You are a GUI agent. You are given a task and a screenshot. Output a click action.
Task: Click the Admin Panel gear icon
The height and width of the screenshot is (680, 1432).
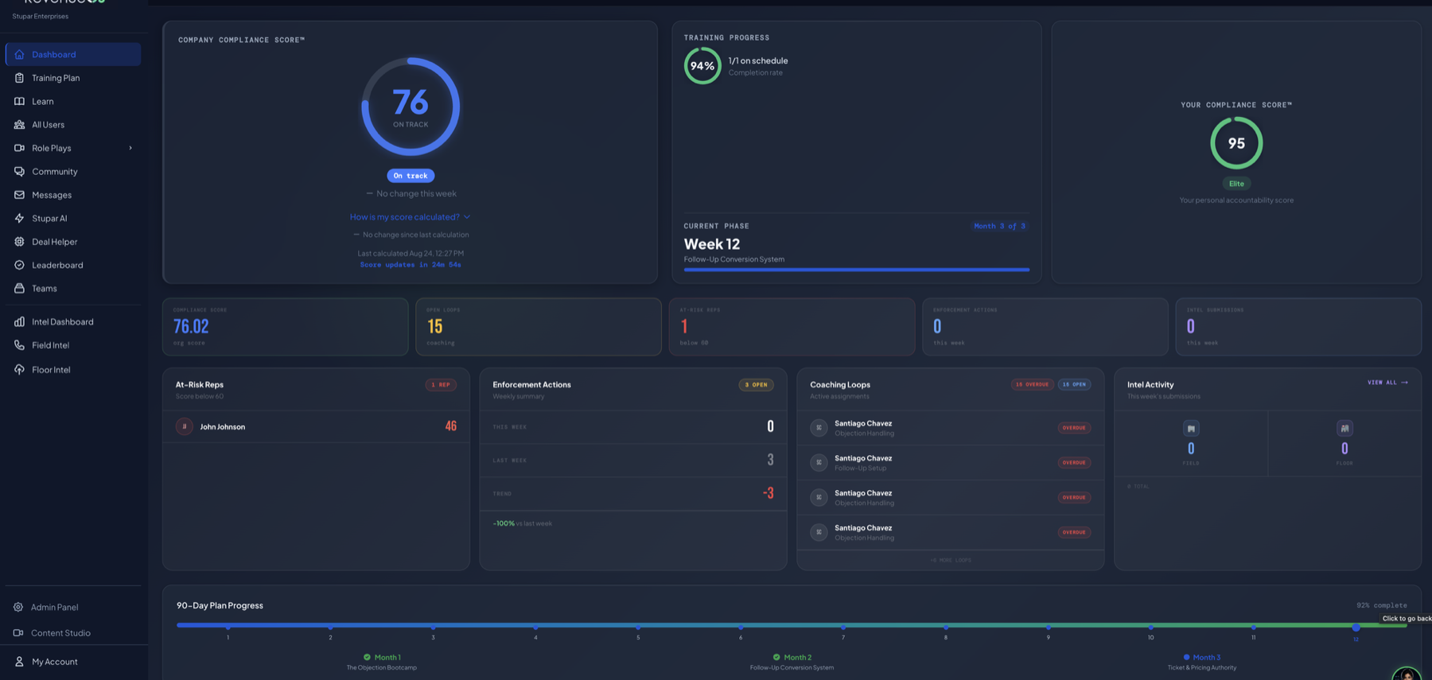(18, 608)
